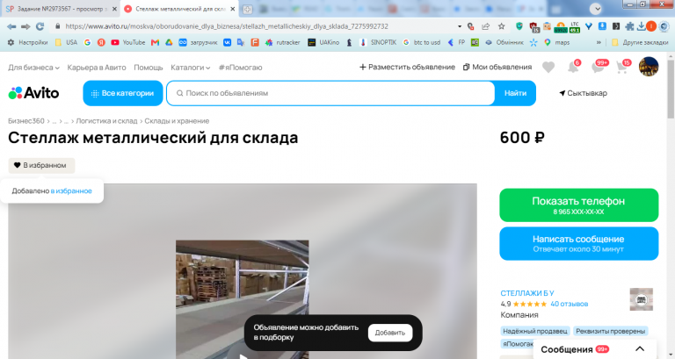Open the Yandex bookmark icon
675x359 pixels.
[x=101, y=42]
